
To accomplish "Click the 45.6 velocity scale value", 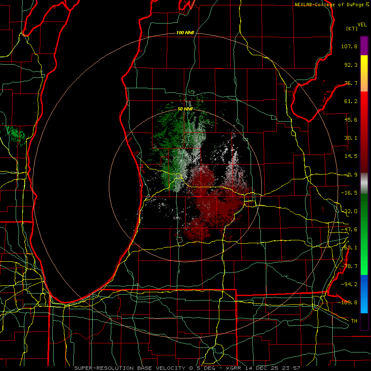I will [x=351, y=120].
